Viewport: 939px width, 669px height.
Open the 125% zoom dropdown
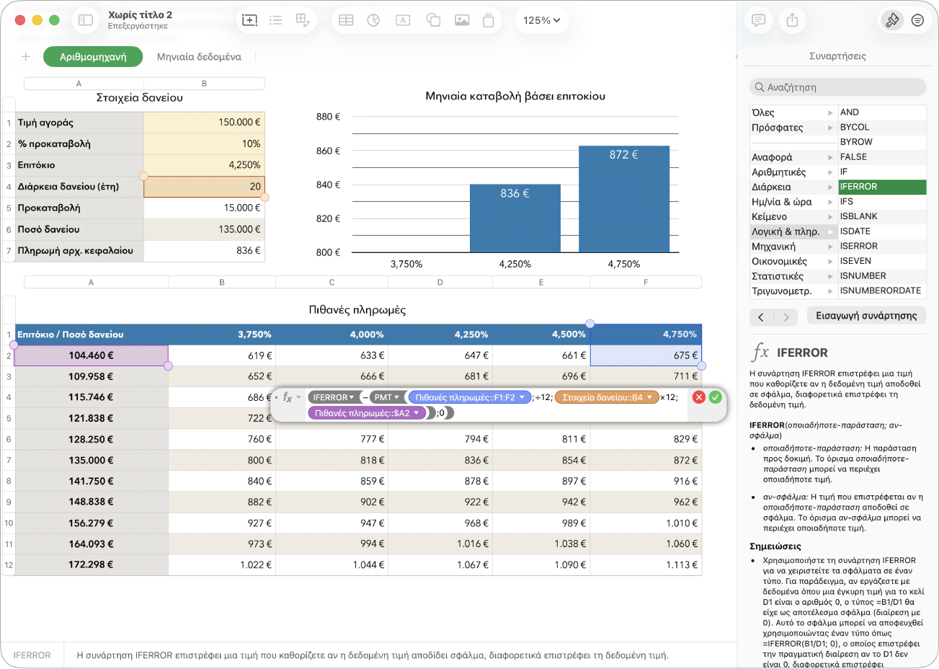coord(542,20)
